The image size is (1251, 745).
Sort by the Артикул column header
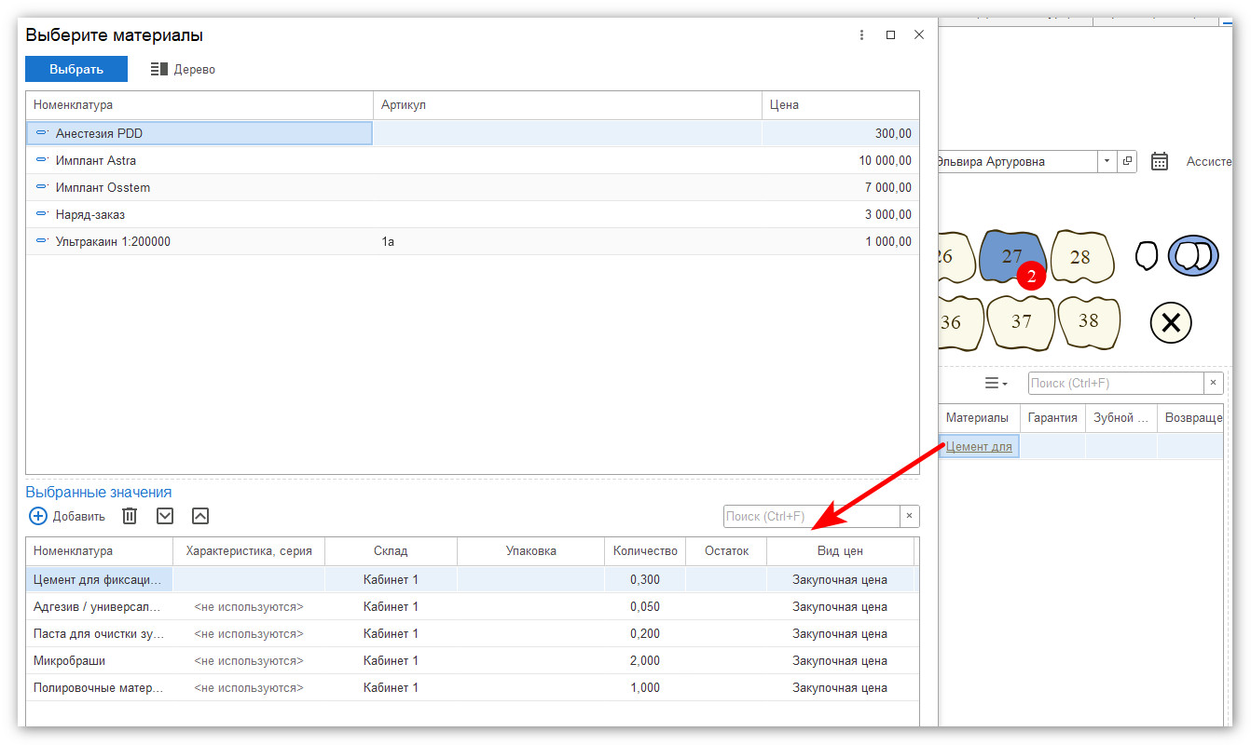(568, 105)
